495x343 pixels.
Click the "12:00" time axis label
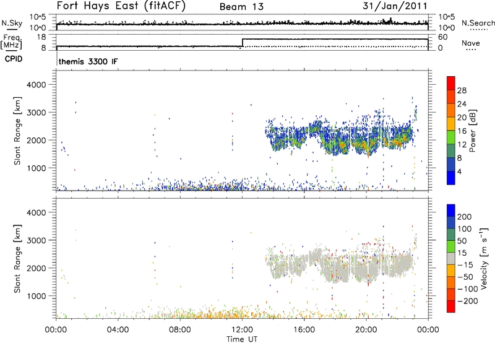point(242,330)
